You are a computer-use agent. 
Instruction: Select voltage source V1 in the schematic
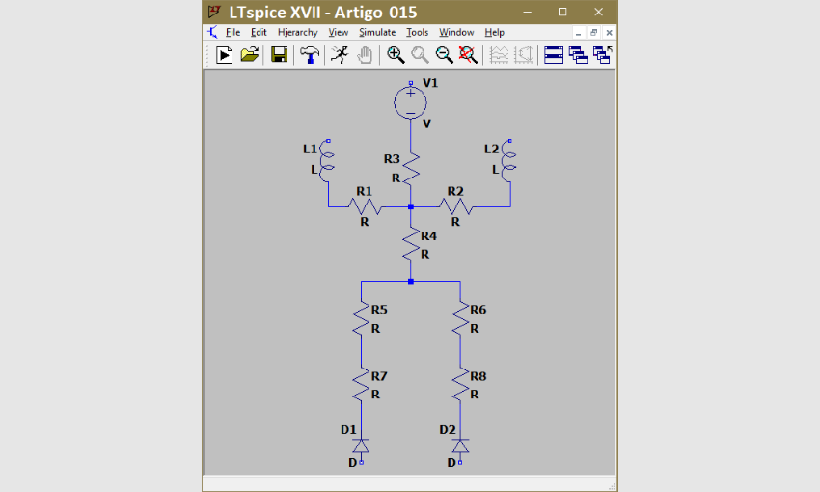click(410, 101)
